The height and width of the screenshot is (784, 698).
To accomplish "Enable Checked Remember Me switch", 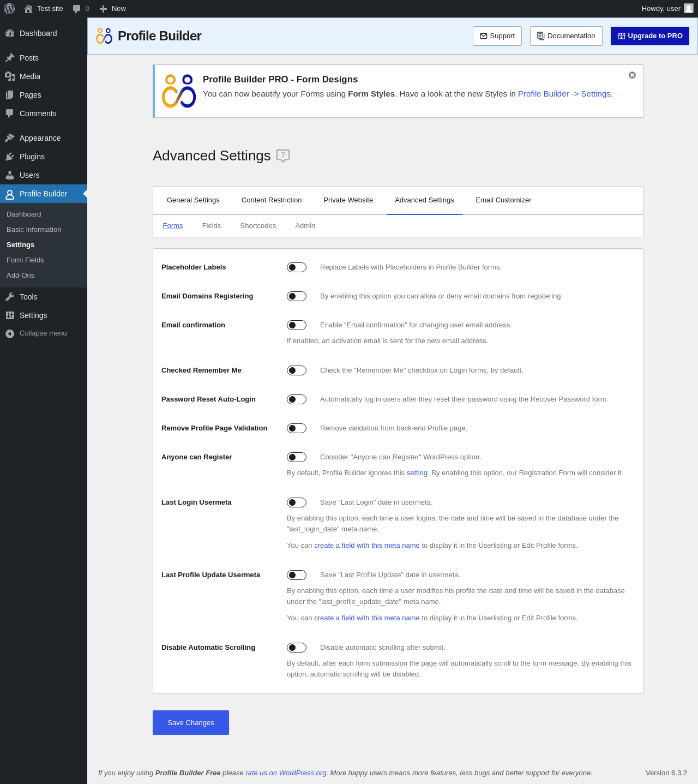I will (x=297, y=370).
